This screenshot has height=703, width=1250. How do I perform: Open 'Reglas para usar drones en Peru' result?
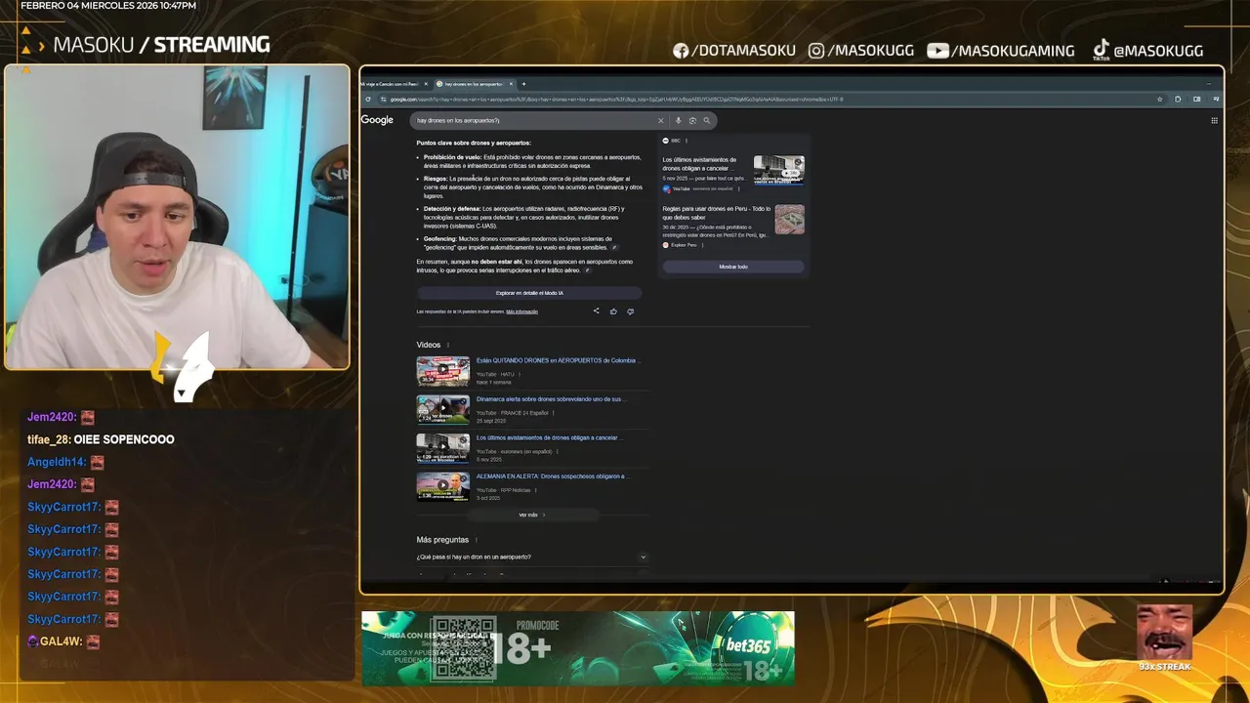coord(717,213)
